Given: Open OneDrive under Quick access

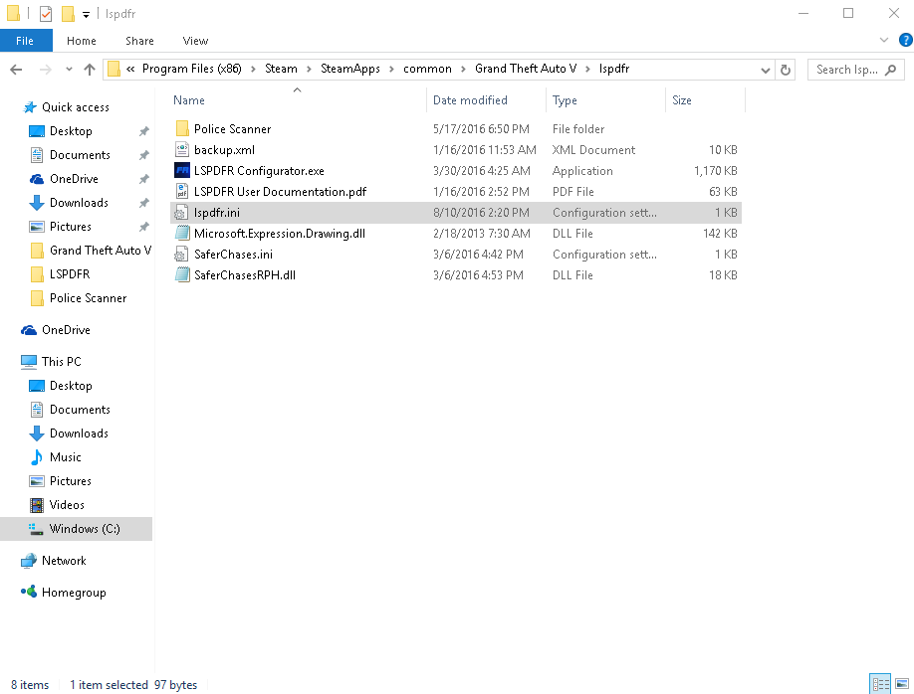Looking at the screenshot, I should (74, 179).
